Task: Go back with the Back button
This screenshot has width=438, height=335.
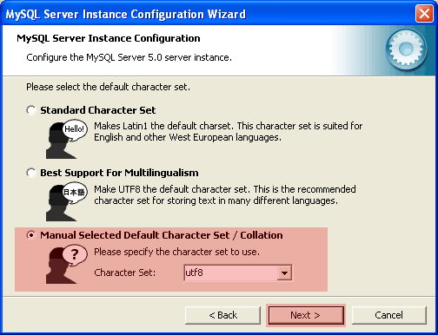Action: point(222,315)
